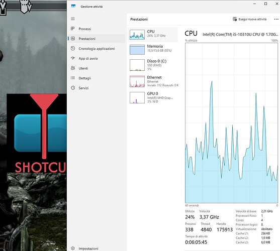Select the Disco 0 (C:) graph thumbnail
The width and height of the screenshot is (280, 251).
click(x=137, y=65)
